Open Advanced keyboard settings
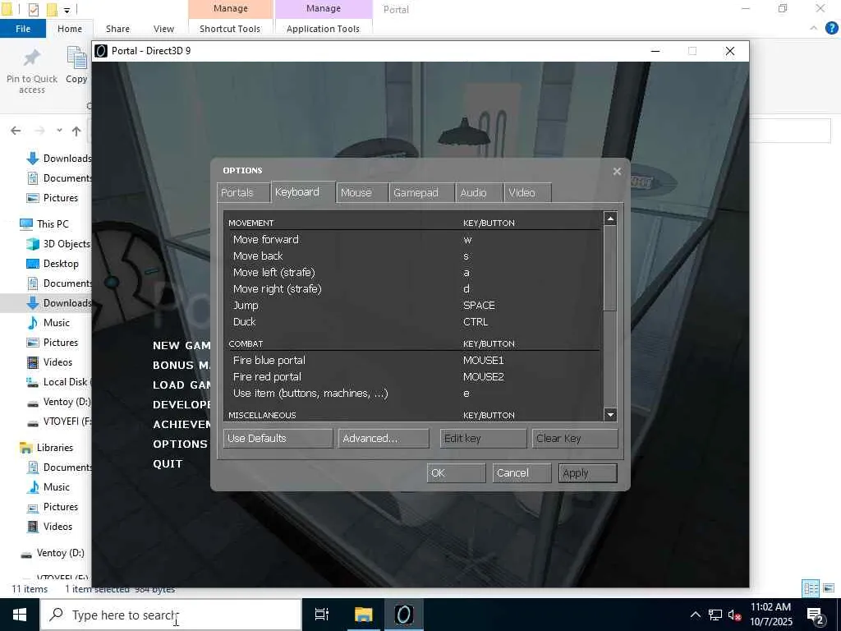 pyautogui.click(x=384, y=439)
